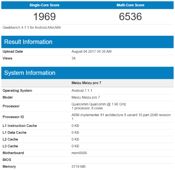Viewport: 175px width, 170px height.
Task: Select the Android 7.1.1 value
Action: (x=82, y=91)
